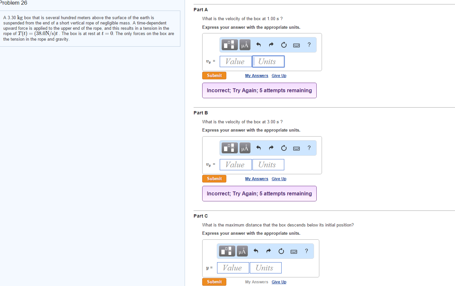This screenshot has height=286, width=455.
Task: Click Give Up link in Part A
Action: coord(279,75)
